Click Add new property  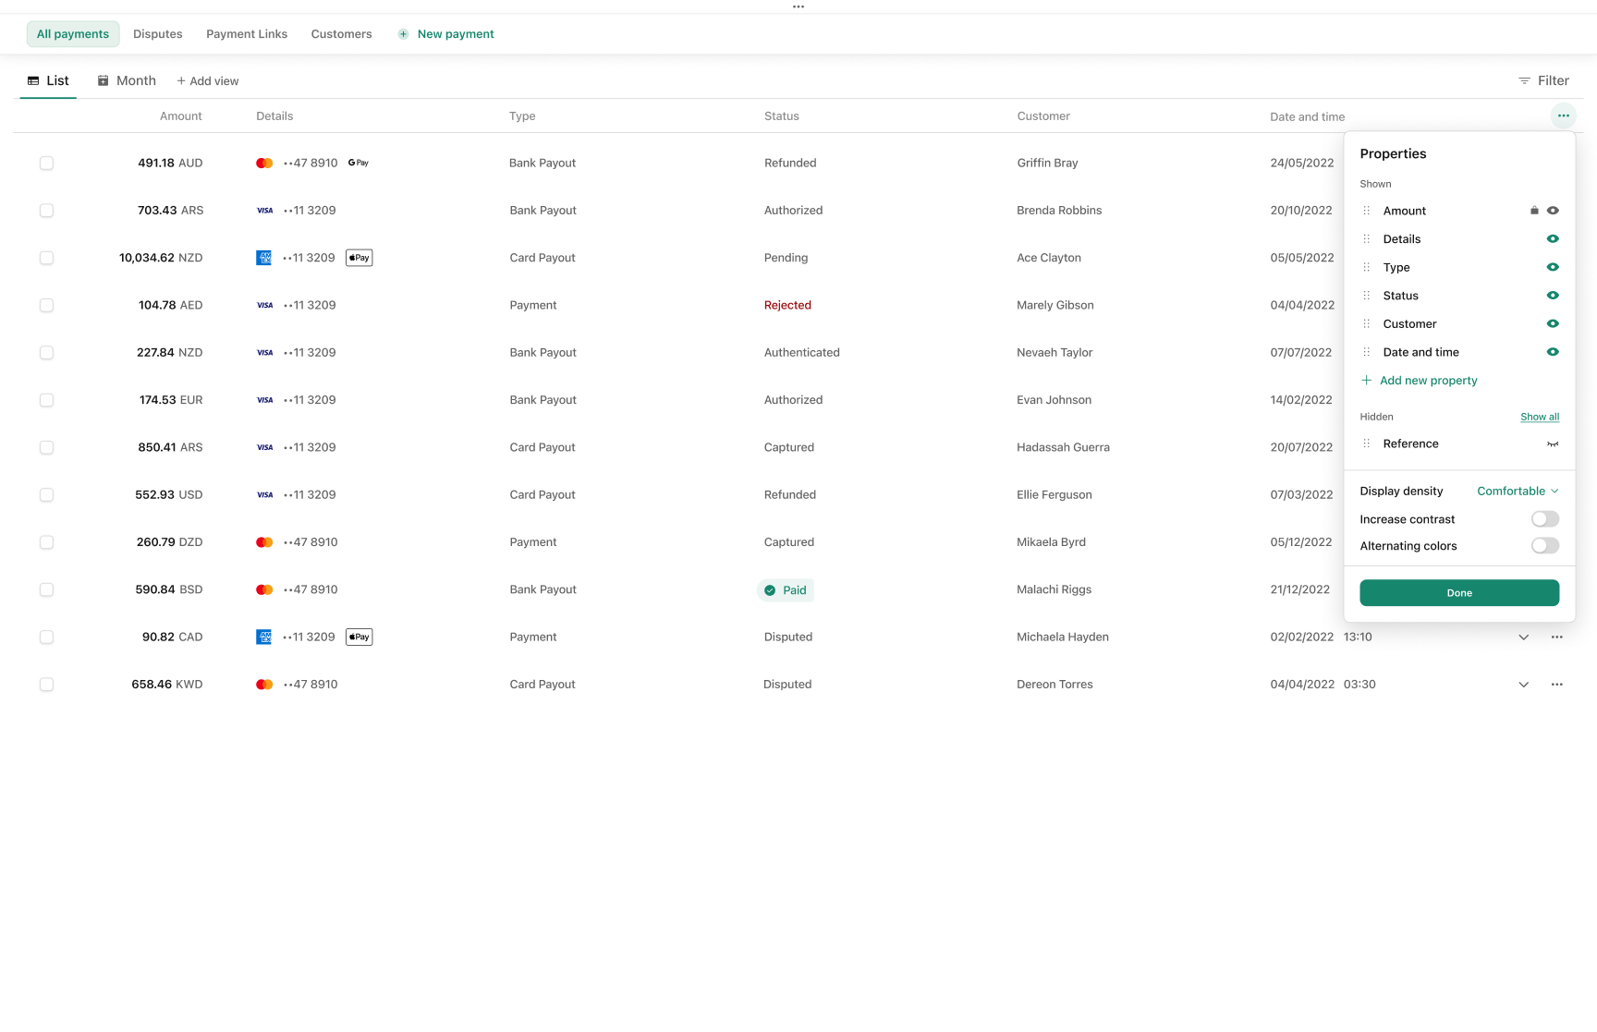[x=1419, y=381]
